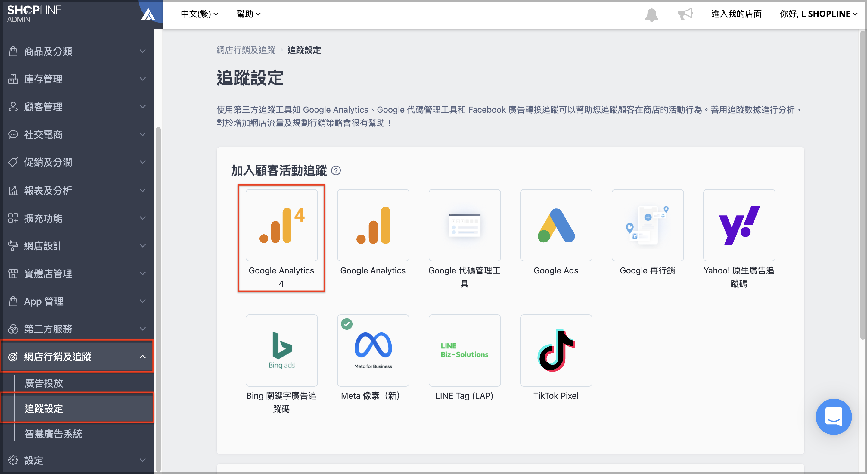Image resolution: width=867 pixels, height=474 pixels.
Task: Click the venn icon for 第三方服務
Action: pyautogui.click(x=13, y=329)
